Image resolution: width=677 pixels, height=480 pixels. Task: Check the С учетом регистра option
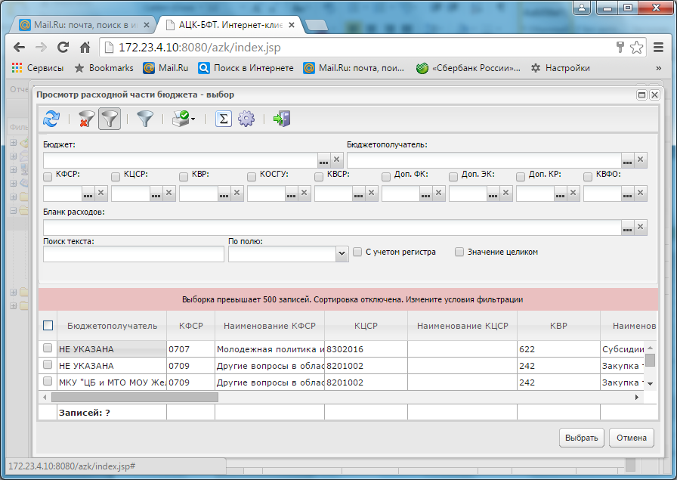357,252
